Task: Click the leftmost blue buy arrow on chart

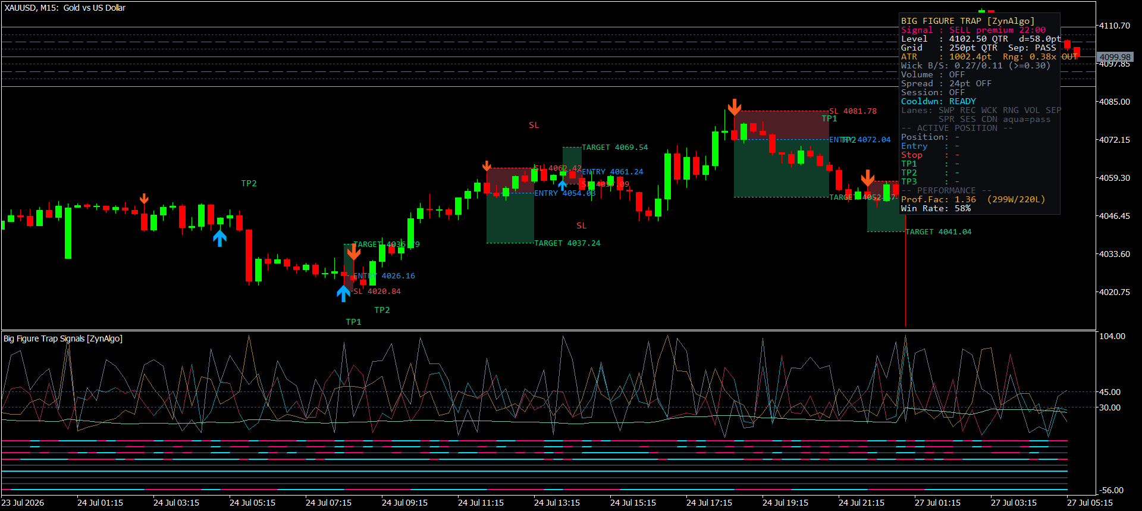Action: [219, 239]
